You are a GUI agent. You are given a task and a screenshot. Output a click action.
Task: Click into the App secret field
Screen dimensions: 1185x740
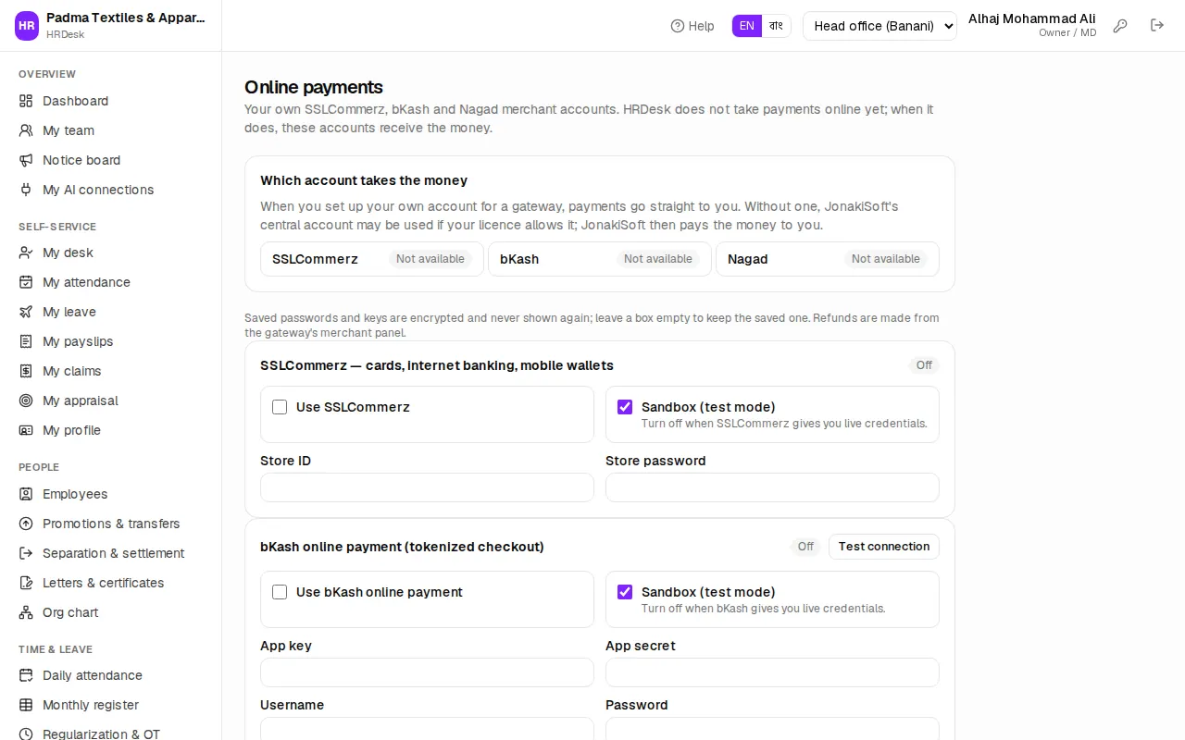pos(772,672)
